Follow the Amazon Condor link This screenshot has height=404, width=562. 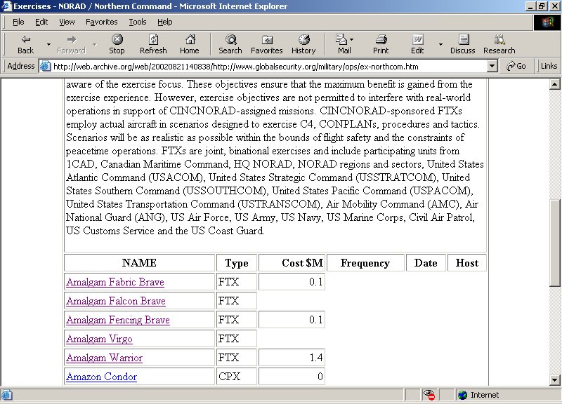[101, 377]
